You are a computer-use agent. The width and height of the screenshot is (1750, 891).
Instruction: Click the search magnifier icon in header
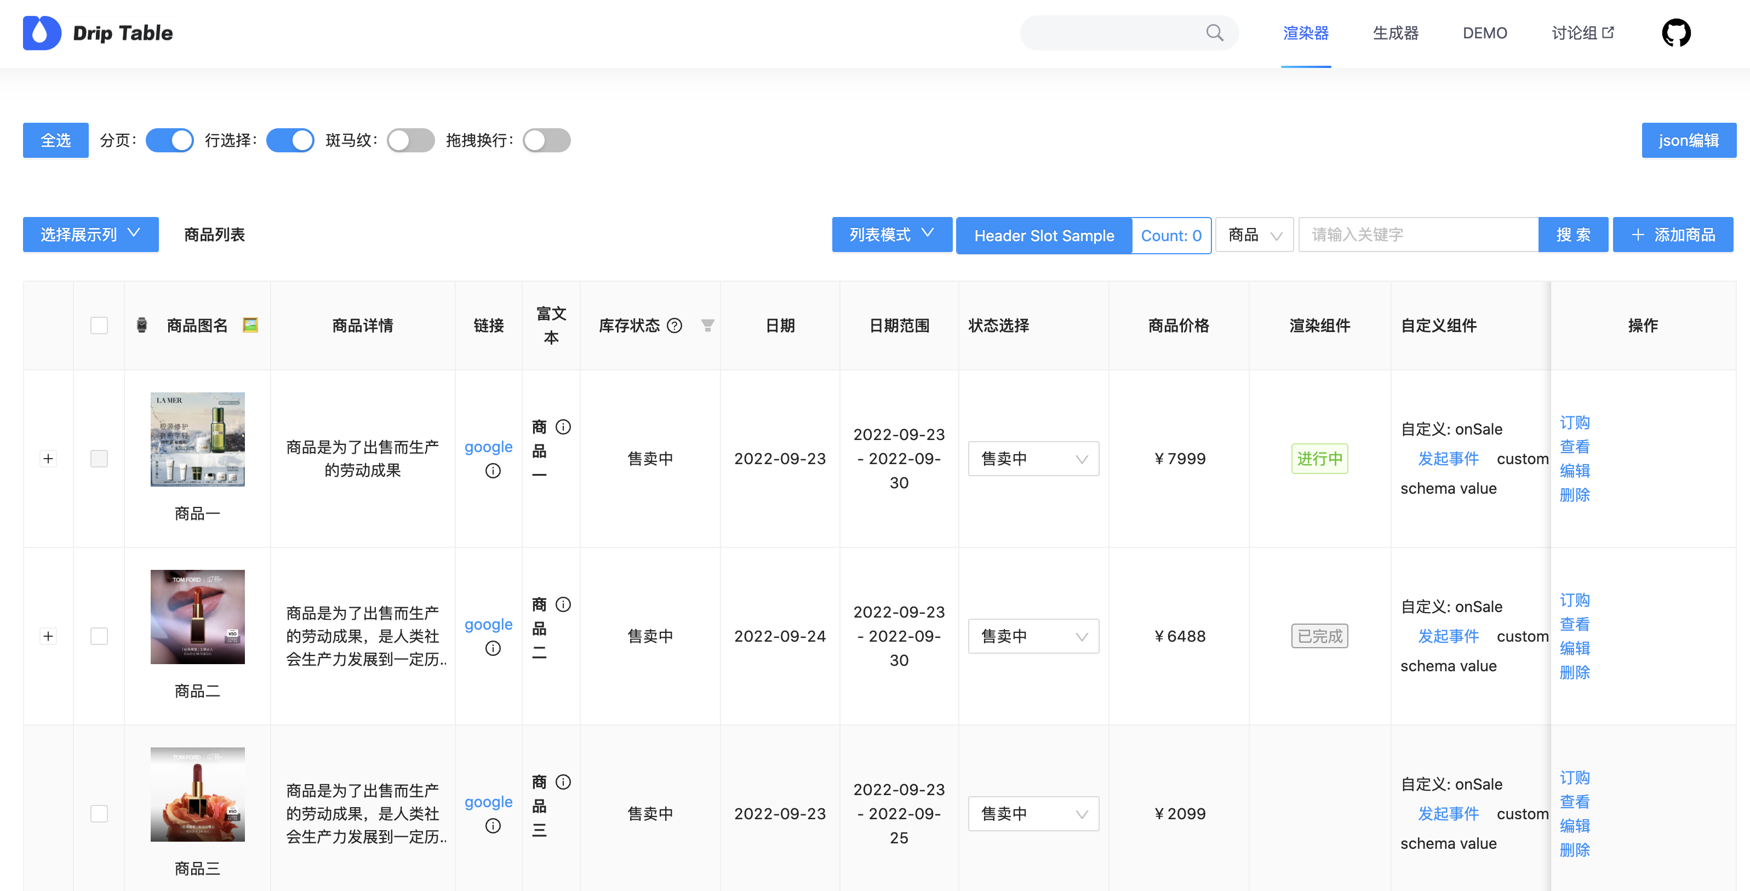[x=1215, y=33]
